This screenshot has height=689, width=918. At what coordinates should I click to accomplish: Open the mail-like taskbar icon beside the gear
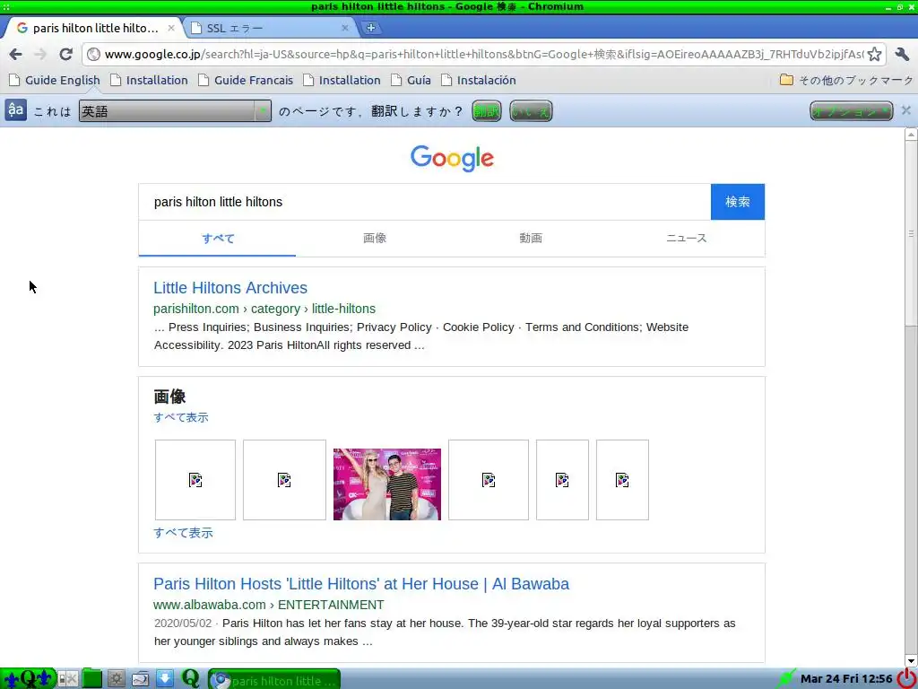click(141, 678)
